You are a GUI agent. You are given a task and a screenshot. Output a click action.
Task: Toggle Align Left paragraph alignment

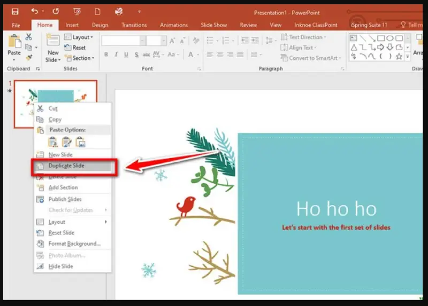click(210, 55)
